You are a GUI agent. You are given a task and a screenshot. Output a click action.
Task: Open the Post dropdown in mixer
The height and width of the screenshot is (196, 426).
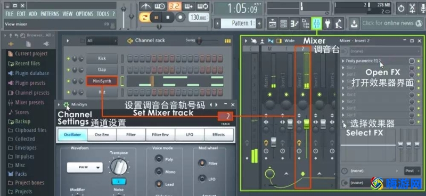coord(412,171)
